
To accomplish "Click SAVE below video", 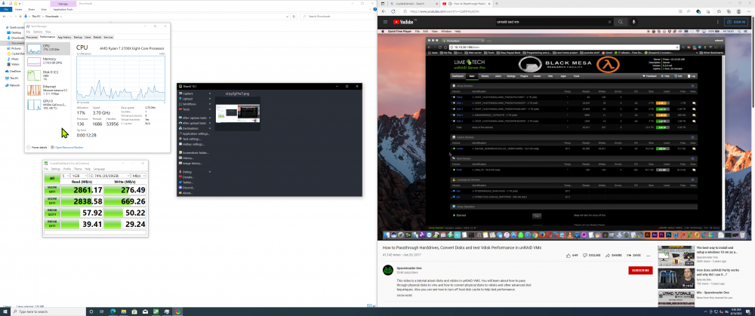I will (x=634, y=256).
